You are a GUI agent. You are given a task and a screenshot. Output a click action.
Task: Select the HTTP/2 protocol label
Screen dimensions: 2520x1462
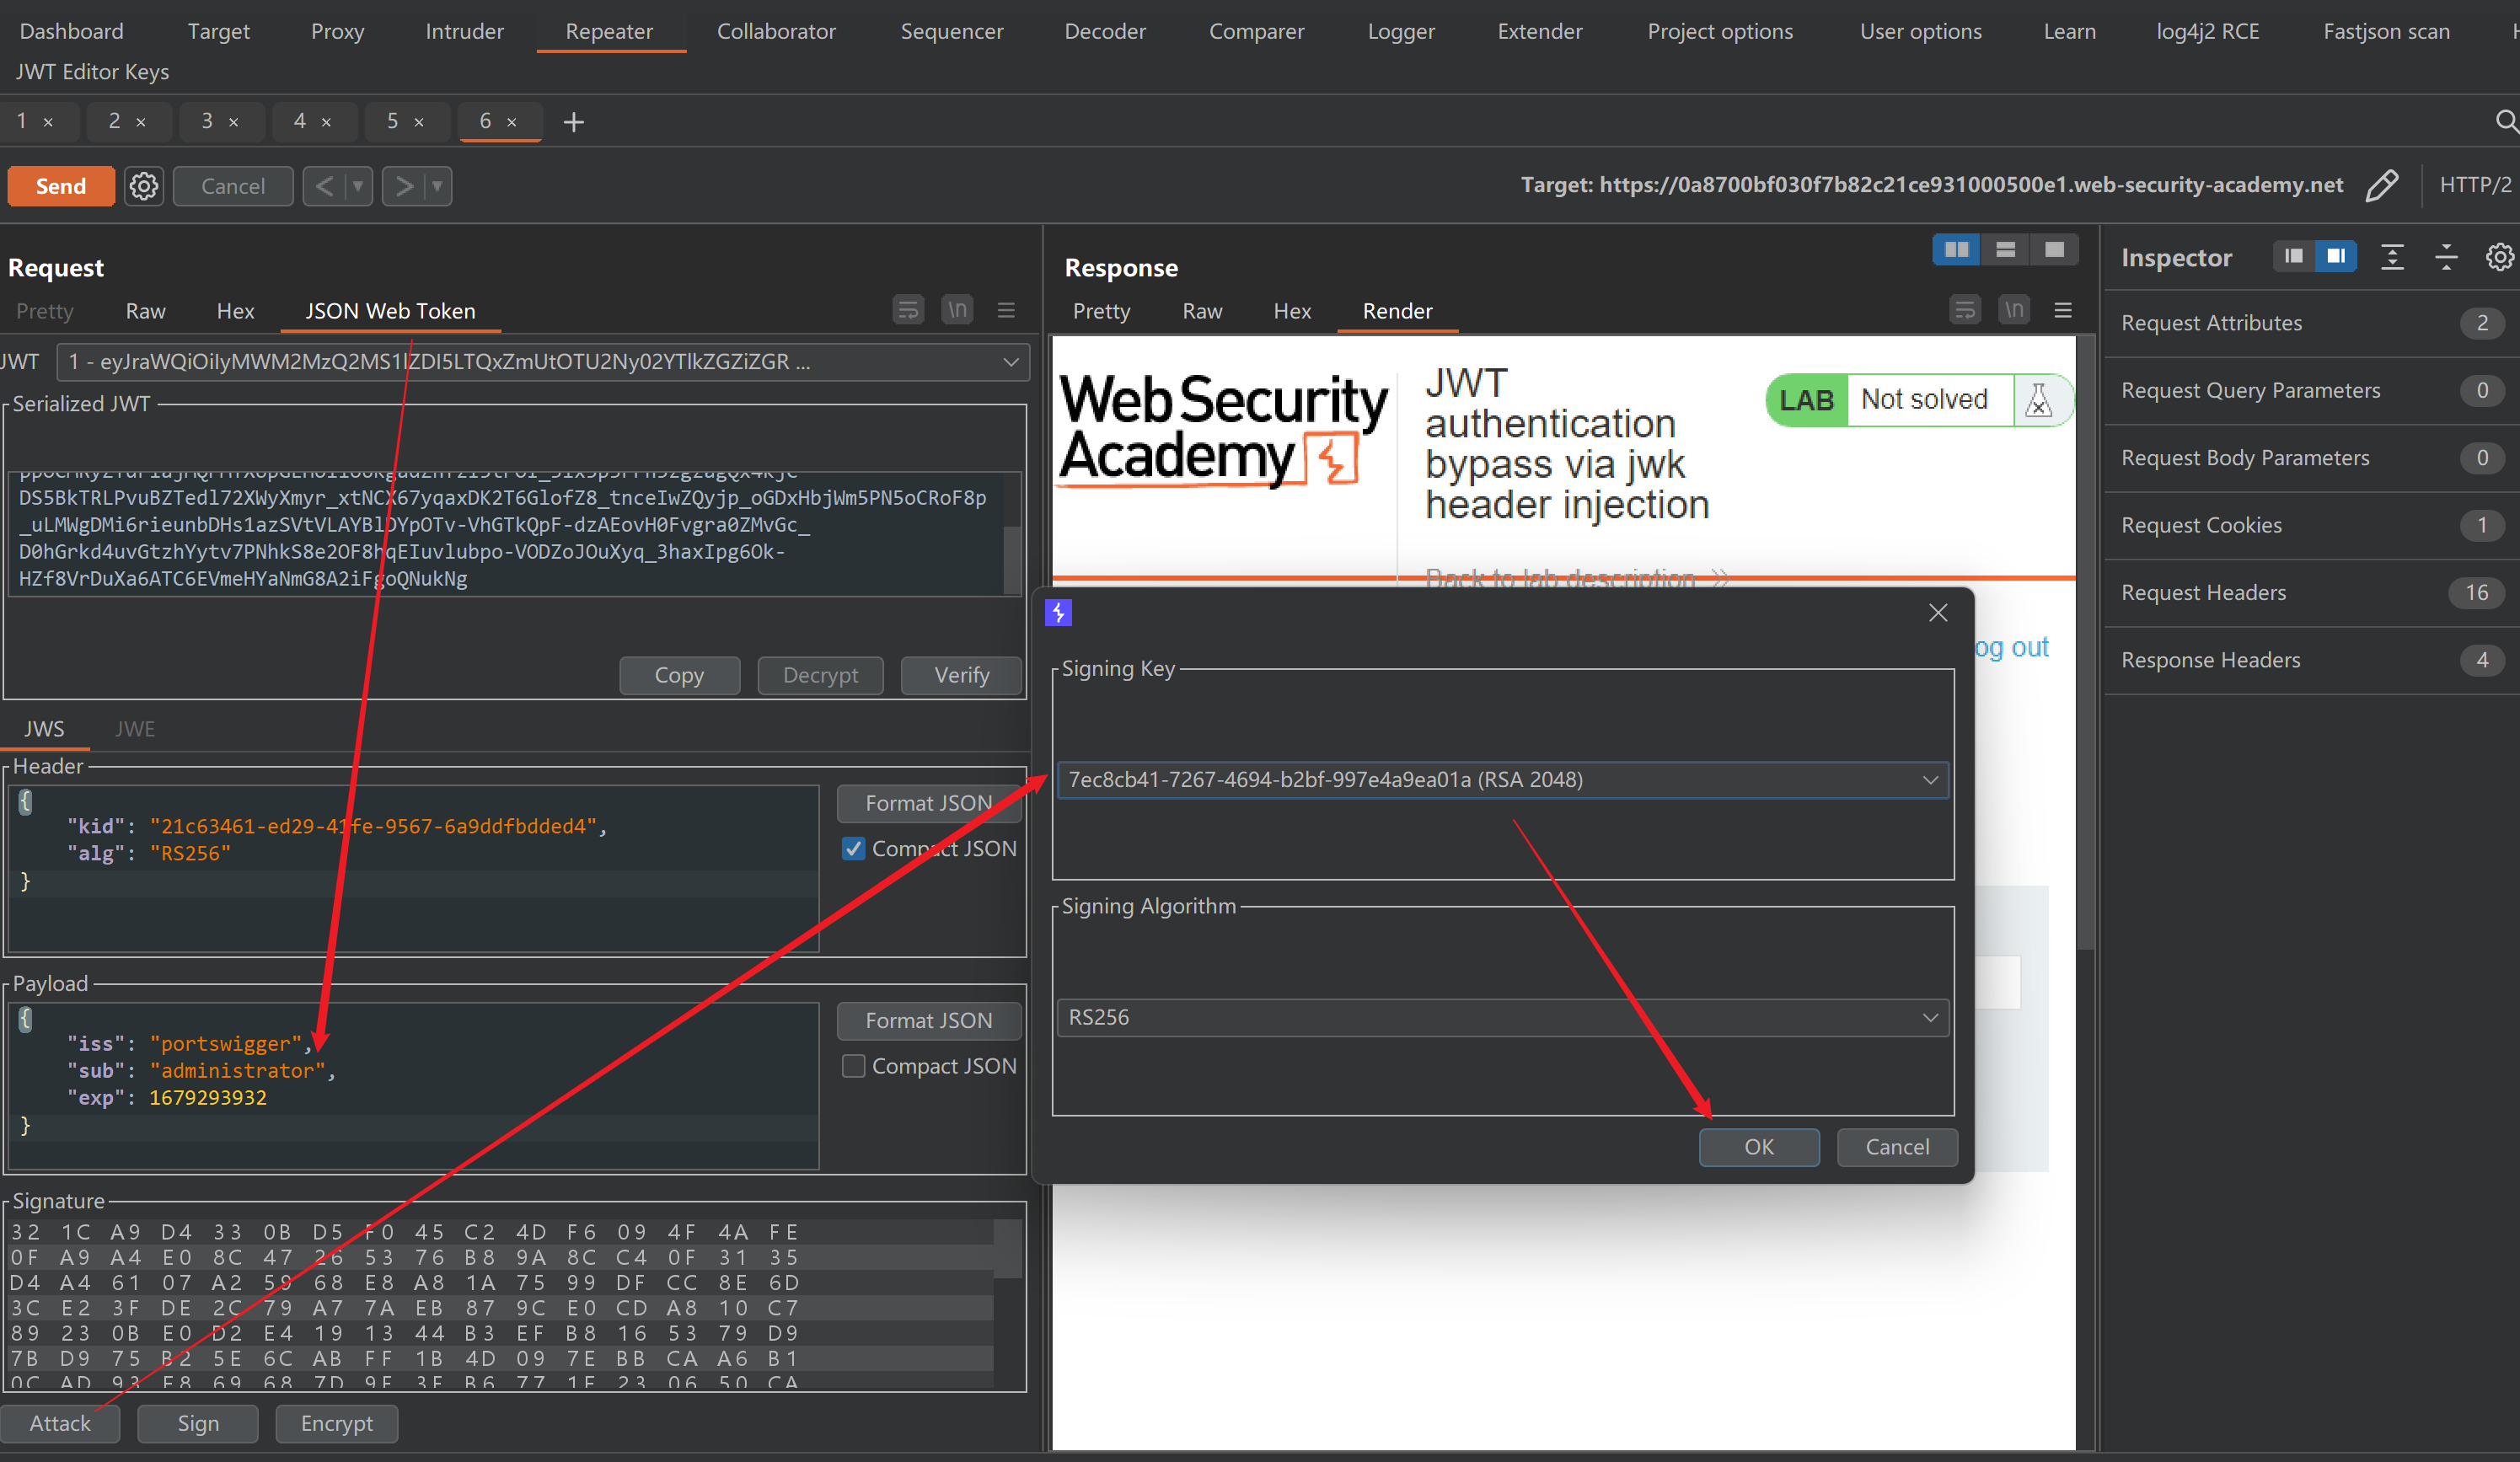(2475, 185)
